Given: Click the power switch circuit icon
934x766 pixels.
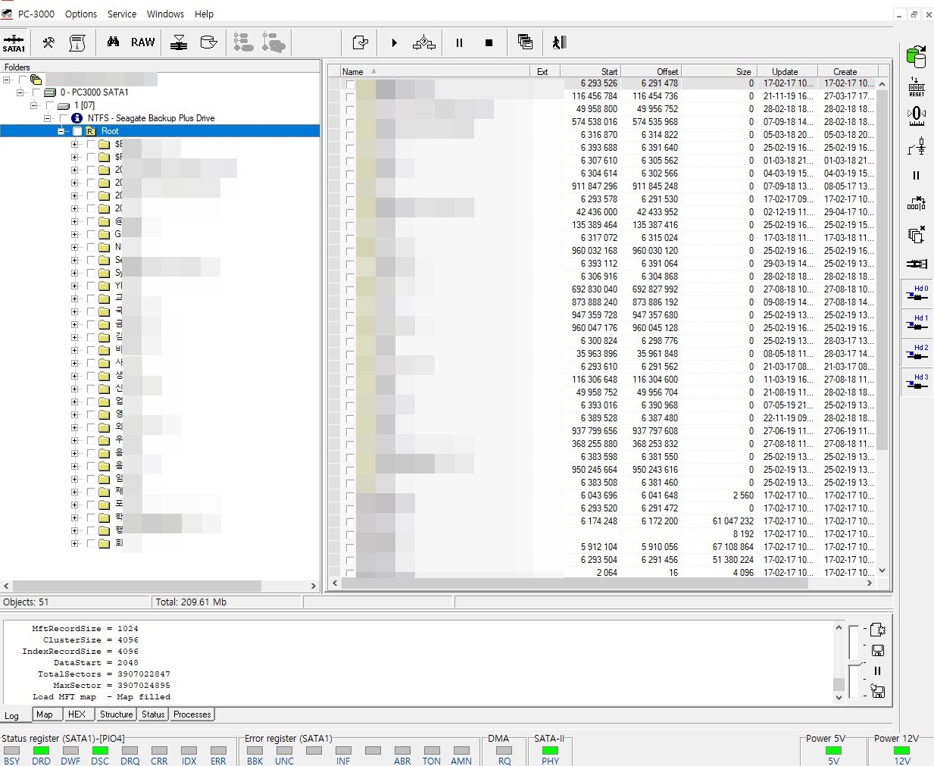Looking at the screenshot, I should click(917, 145).
